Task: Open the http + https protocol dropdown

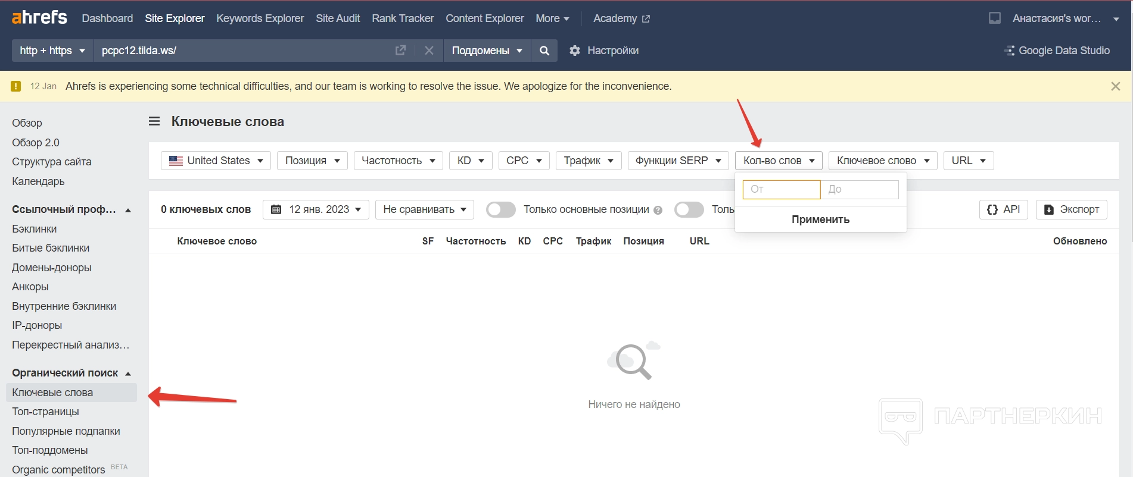Action: [x=52, y=51]
